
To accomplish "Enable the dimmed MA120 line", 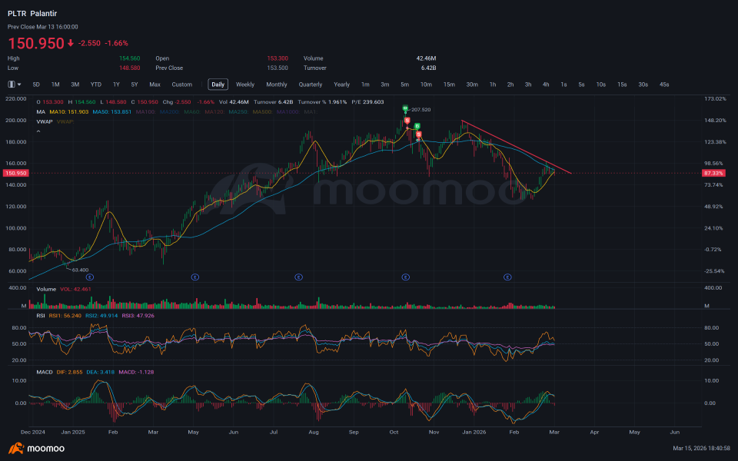I will coord(214,112).
